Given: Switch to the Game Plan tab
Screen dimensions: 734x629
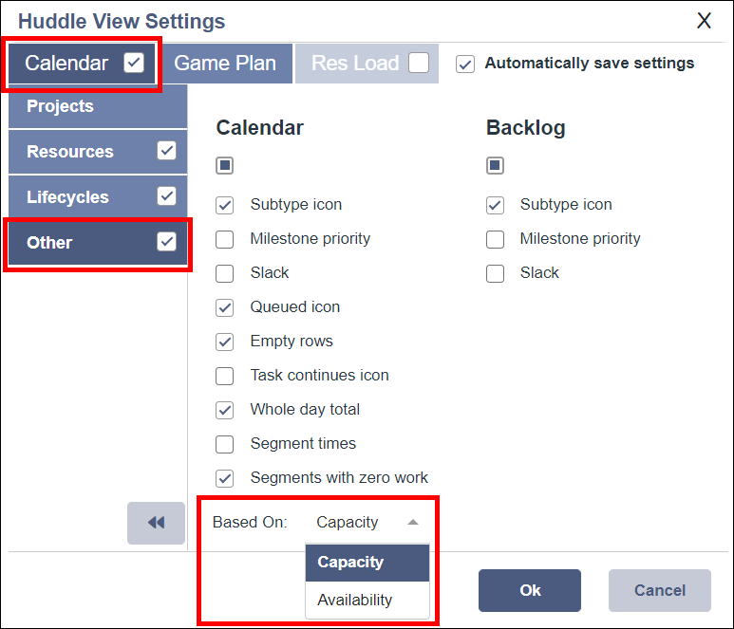Looking at the screenshot, I should click(225, 64).
